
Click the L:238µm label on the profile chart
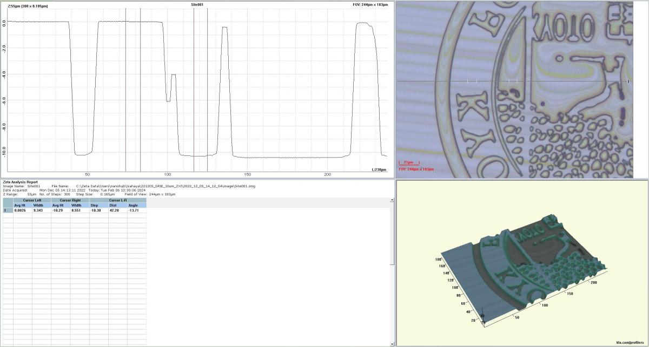pos(379,169)
